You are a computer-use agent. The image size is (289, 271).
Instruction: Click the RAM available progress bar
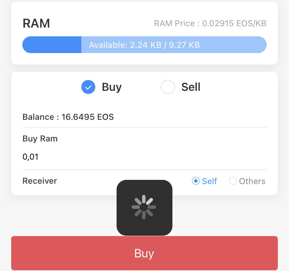pos(144,45)
